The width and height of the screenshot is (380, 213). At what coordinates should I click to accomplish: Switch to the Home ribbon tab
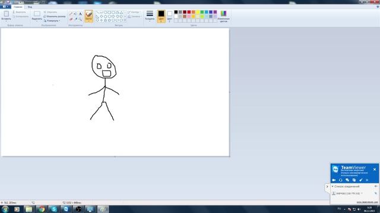coord(18,7)
